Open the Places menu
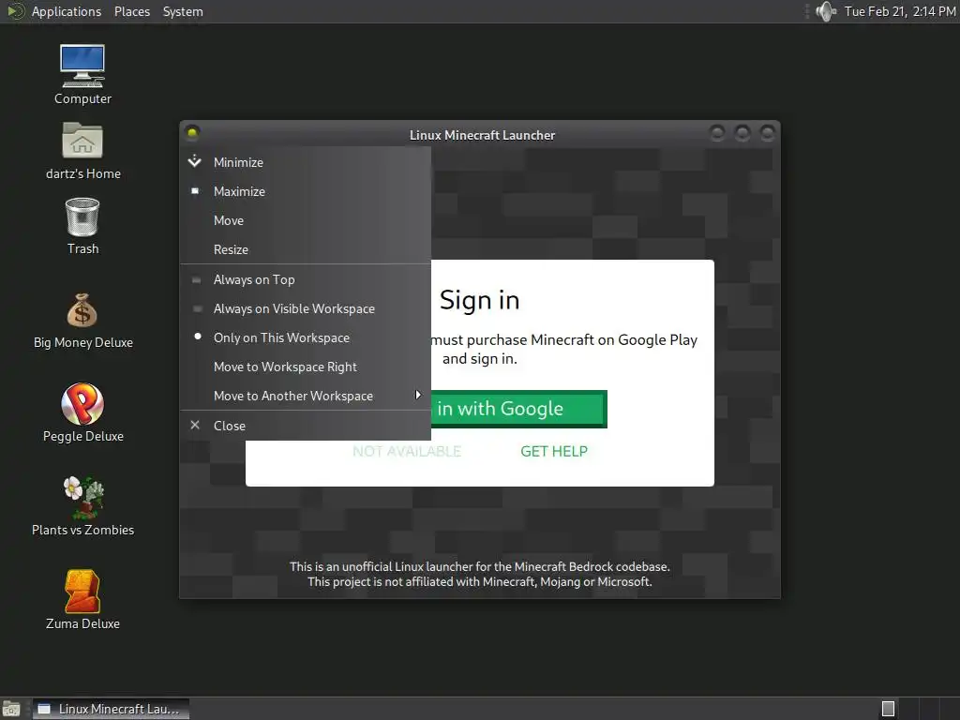 pos(131,11)
